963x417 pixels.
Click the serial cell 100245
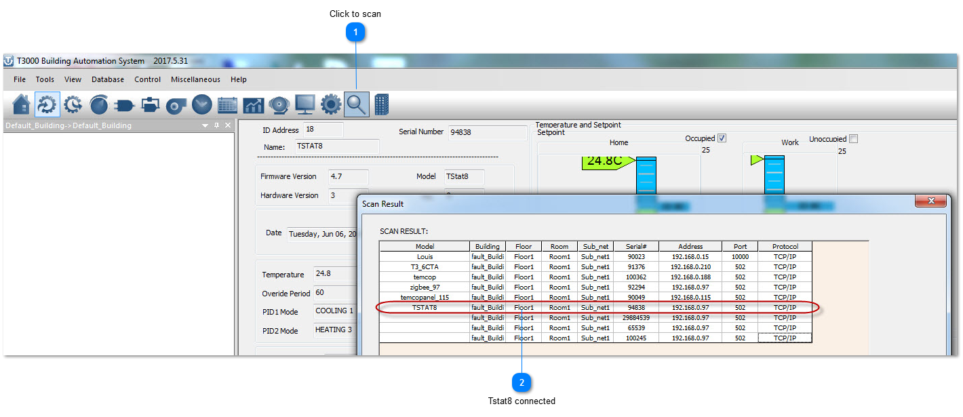(x=636, y=338)
